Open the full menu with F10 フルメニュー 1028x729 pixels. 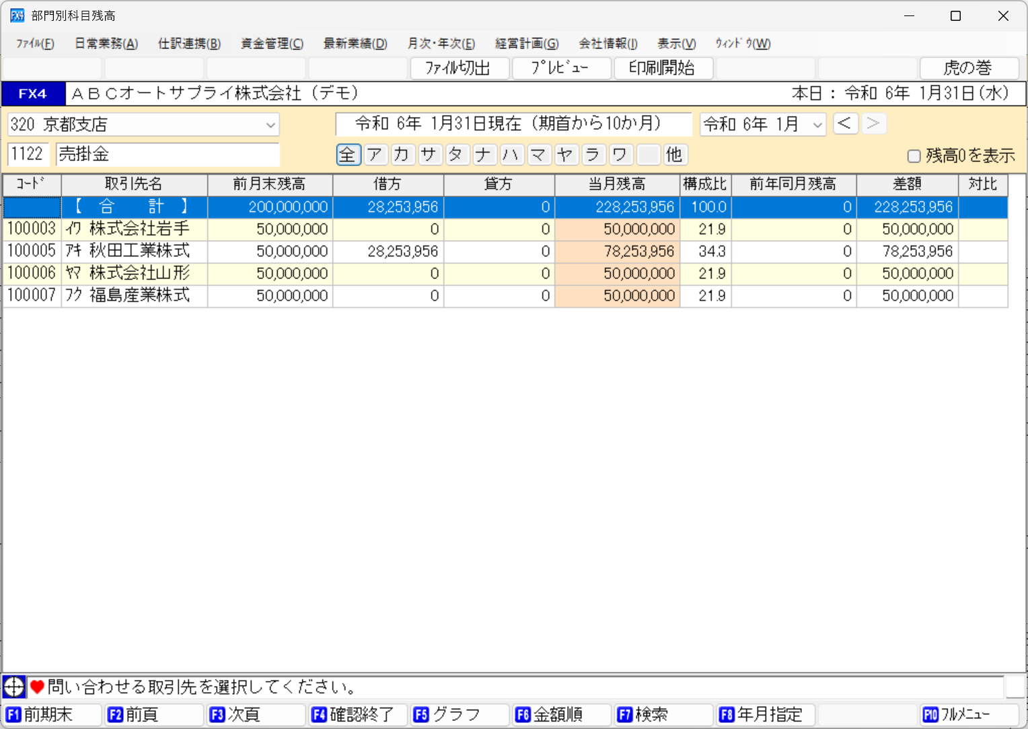[969, 714]
